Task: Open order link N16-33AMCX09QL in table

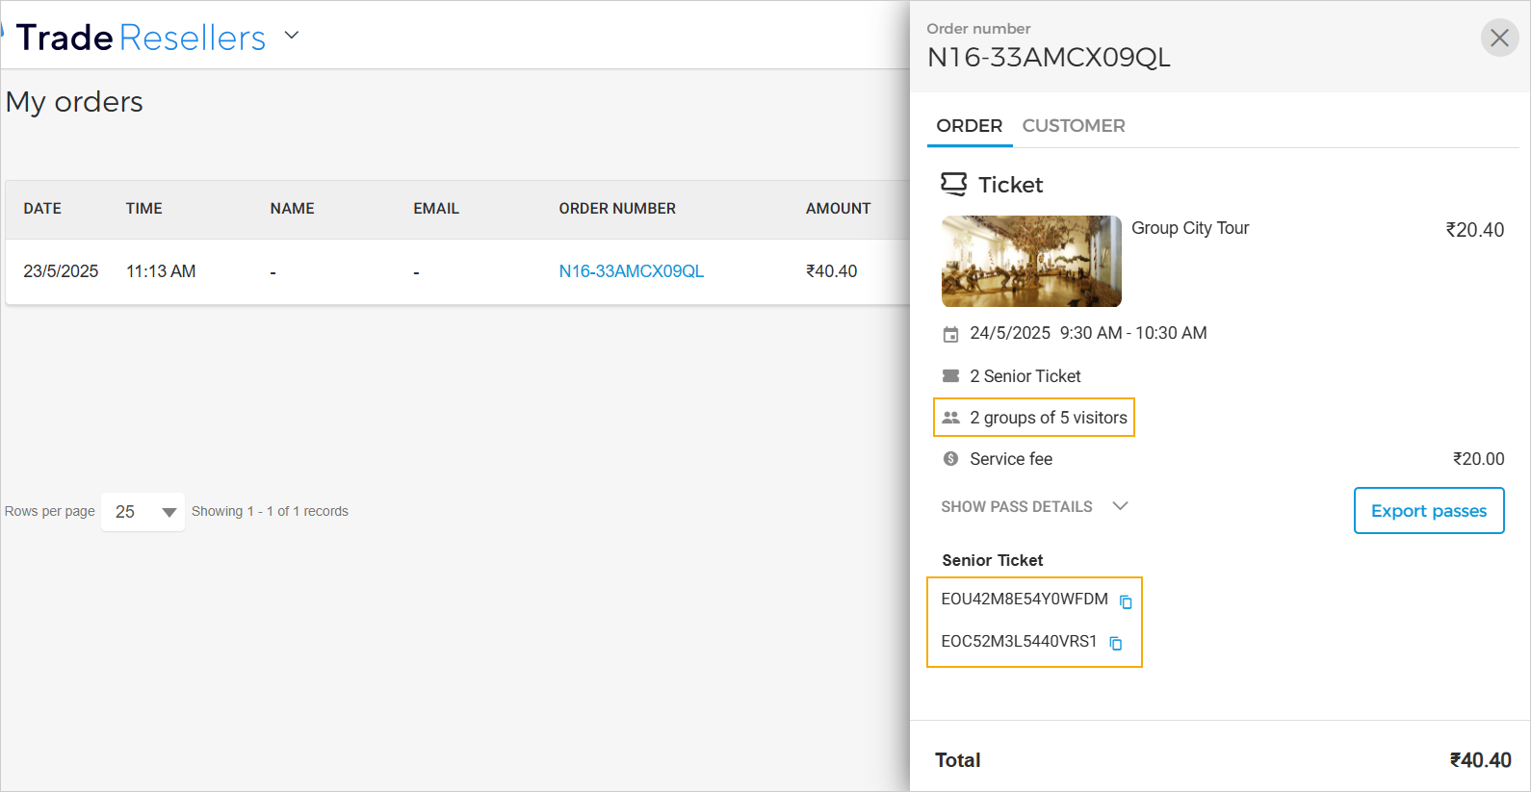Action: (x=631, y=271)
